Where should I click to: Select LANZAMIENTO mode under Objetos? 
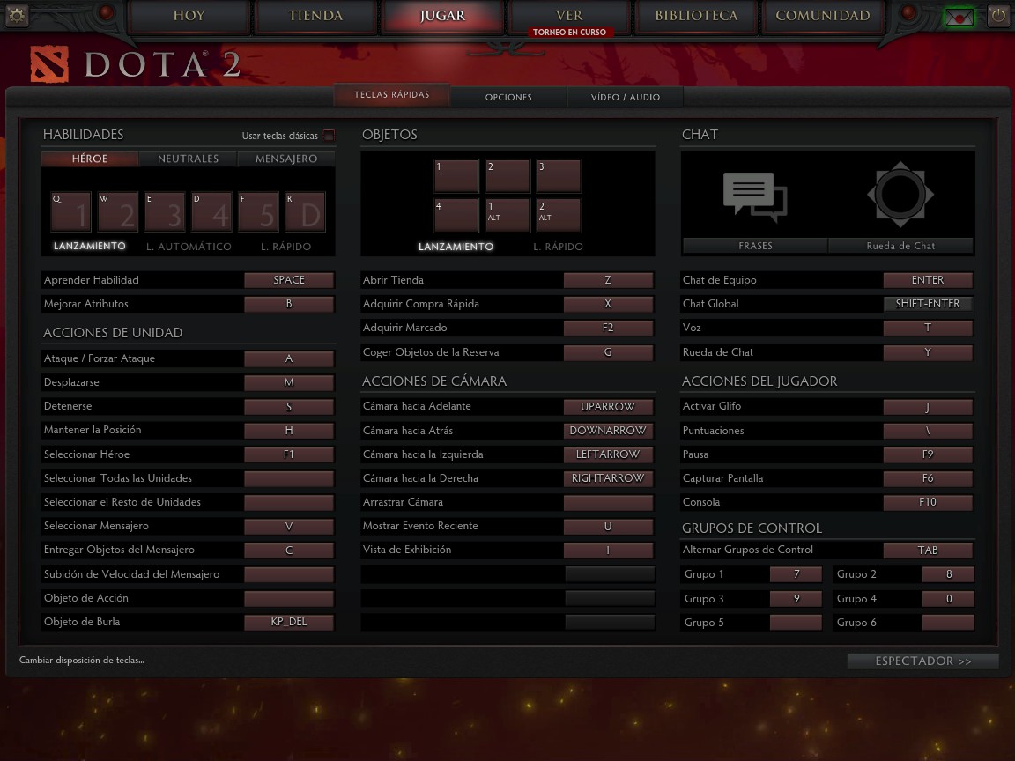point(456,247)
